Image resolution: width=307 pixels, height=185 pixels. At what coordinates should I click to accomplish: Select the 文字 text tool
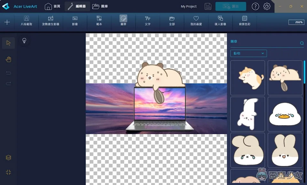point(147,21)
